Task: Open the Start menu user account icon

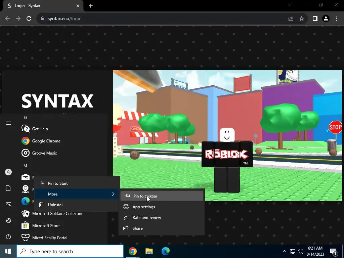Action: [x=8, y=172]
